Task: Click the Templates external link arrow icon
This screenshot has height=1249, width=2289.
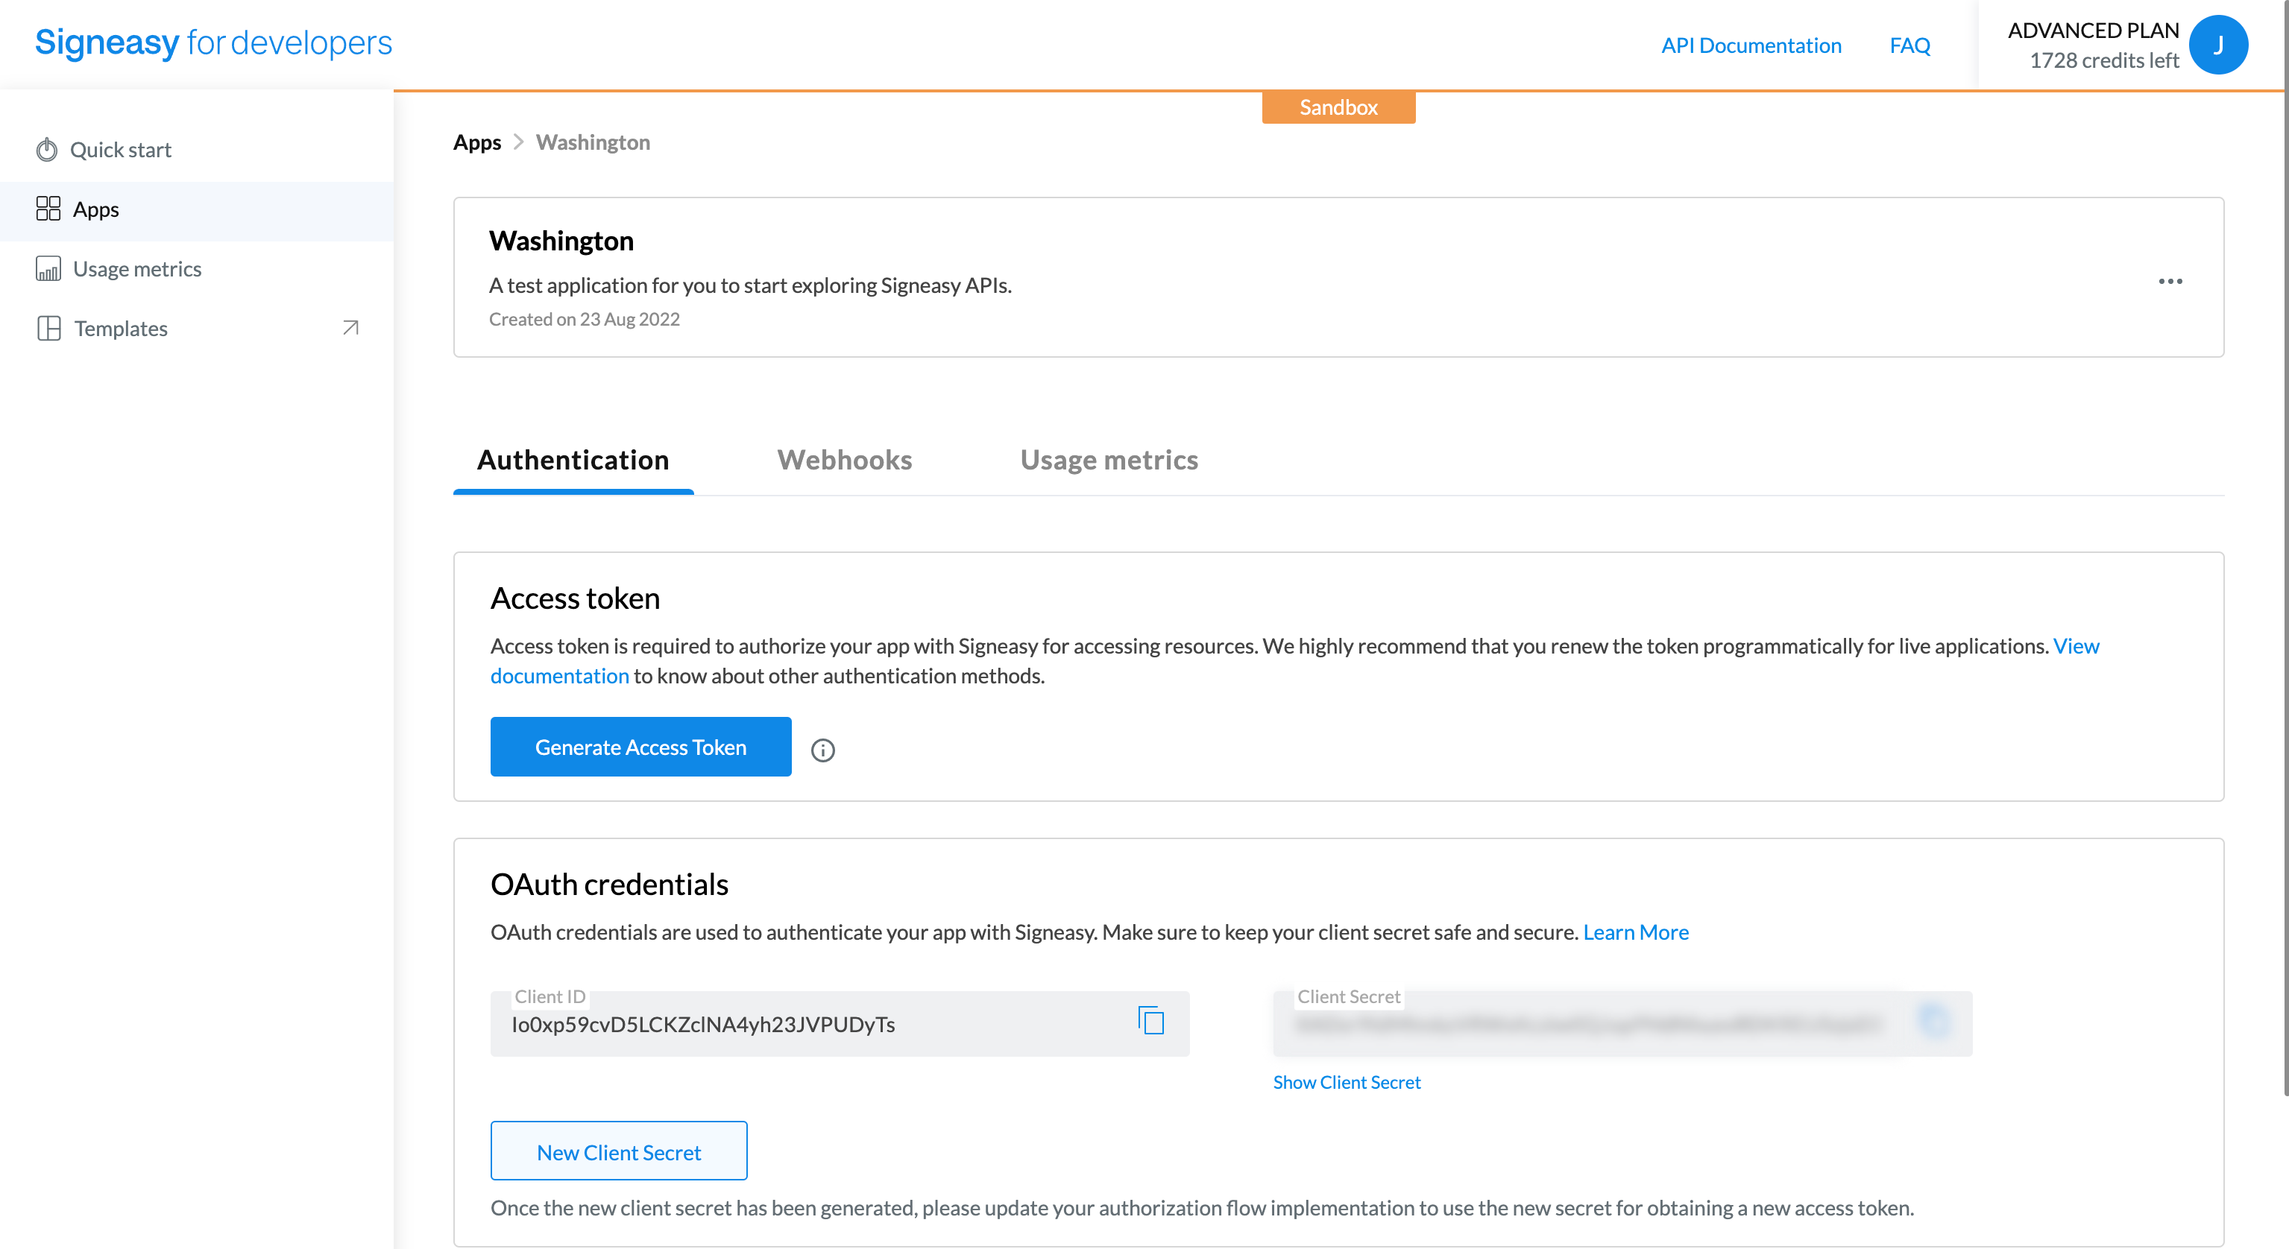Action: 351,328
